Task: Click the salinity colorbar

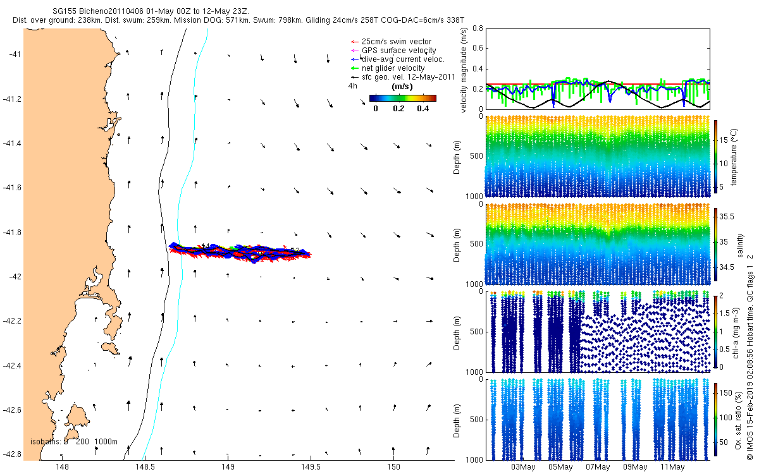Action: click(715, 245)
